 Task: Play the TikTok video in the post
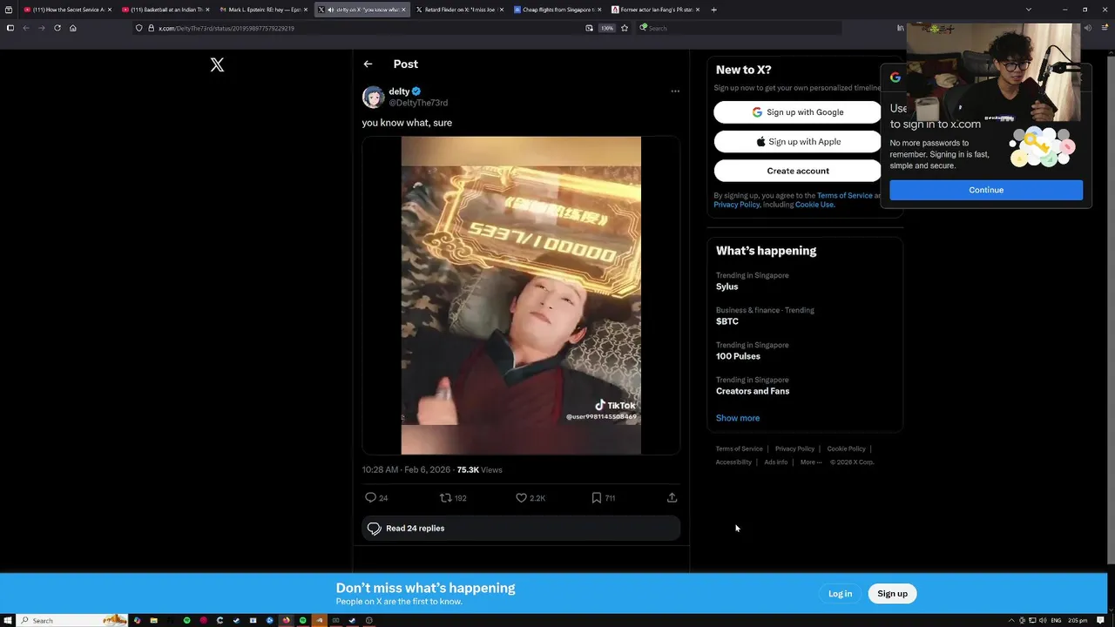pyautogui.click(x=521, y=295)
